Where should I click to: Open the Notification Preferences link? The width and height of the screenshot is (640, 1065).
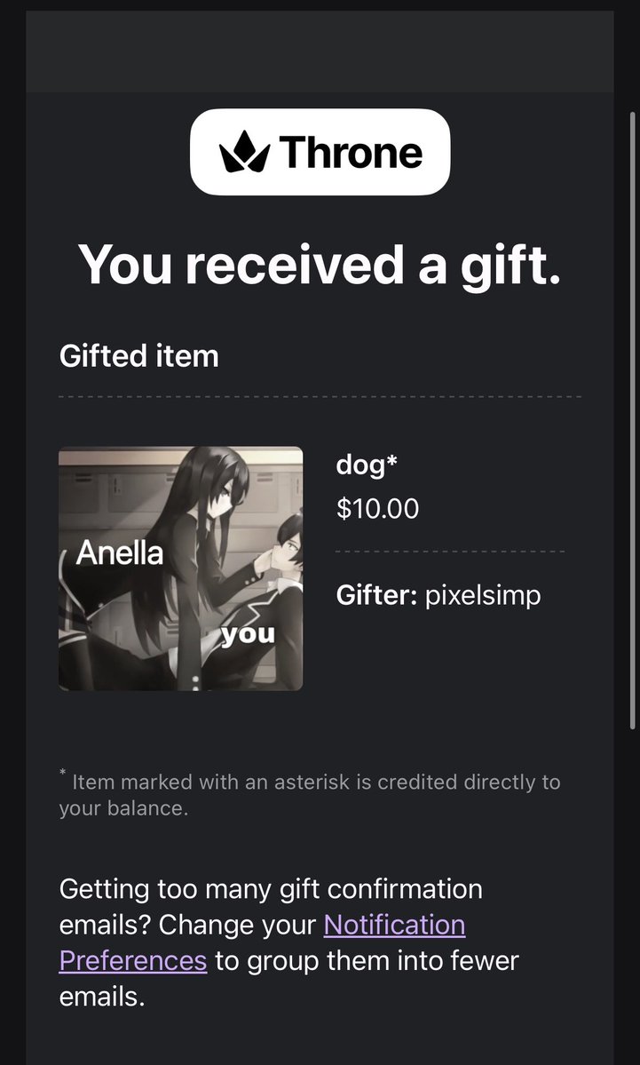click(x=262, y=942)
